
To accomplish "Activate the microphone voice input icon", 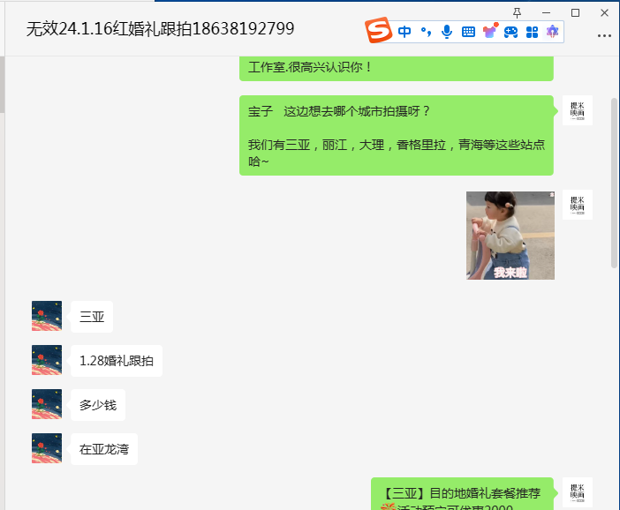I will tap(447, 32).
